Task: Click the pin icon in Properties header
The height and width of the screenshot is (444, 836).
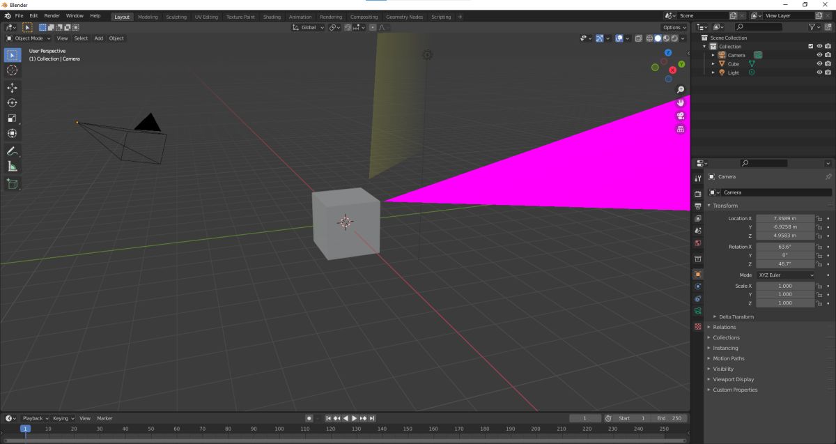Action: coord(828,177)
